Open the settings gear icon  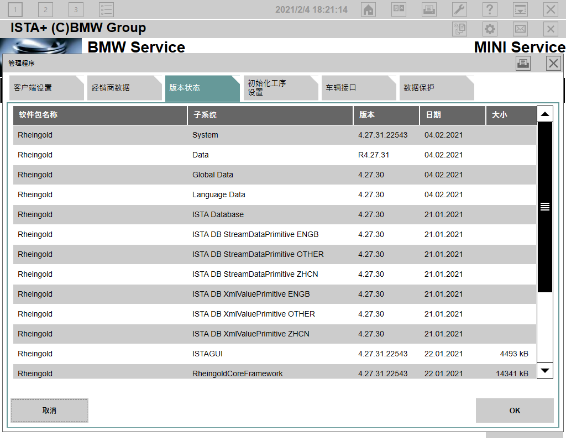tap(490, 29)
